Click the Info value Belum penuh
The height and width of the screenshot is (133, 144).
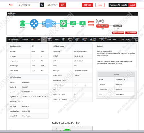pos(120,94)
